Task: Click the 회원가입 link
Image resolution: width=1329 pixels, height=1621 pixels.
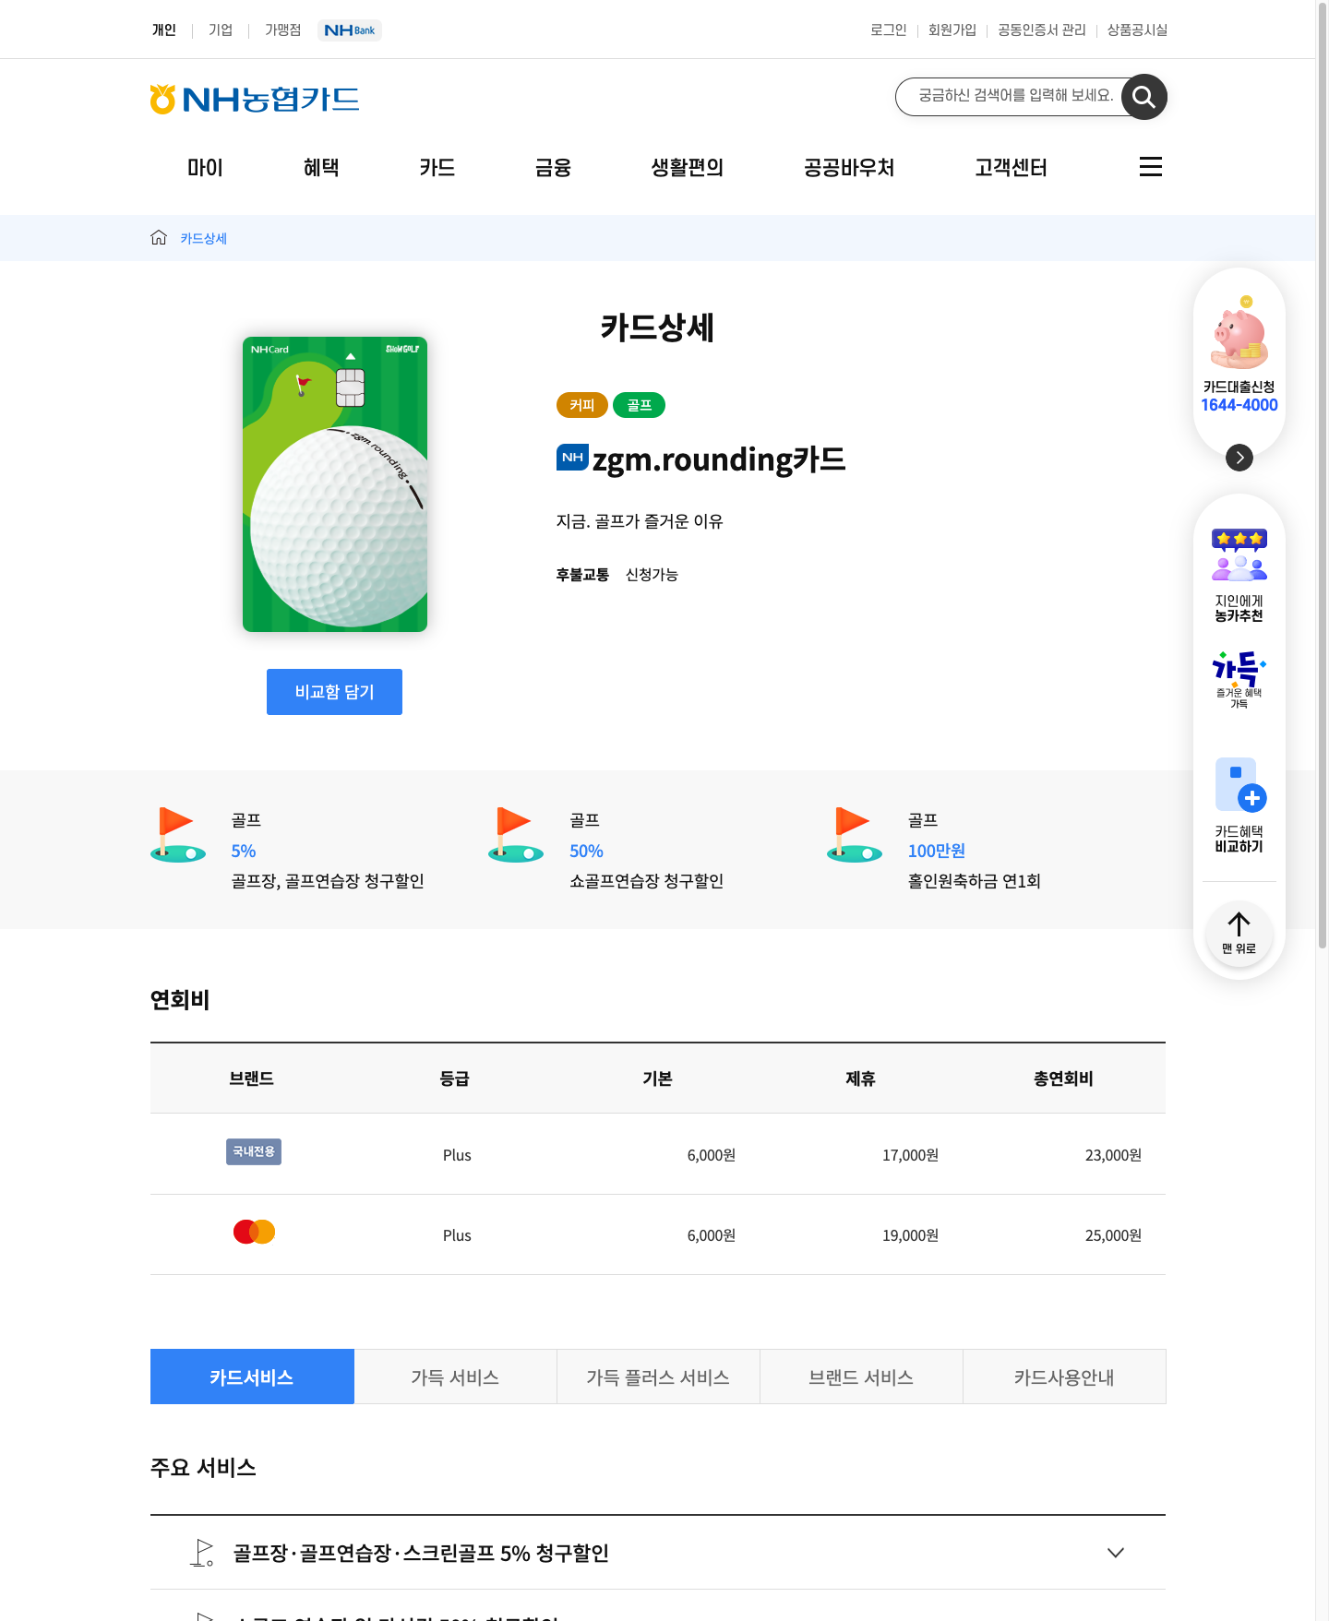Action: [x=952, y=30]
